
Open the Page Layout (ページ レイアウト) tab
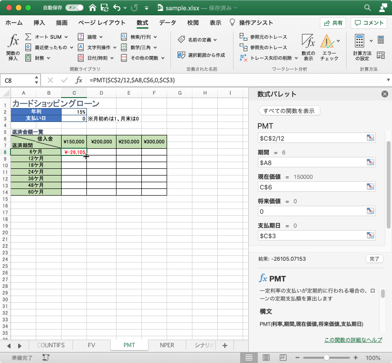tap(102, 23)
